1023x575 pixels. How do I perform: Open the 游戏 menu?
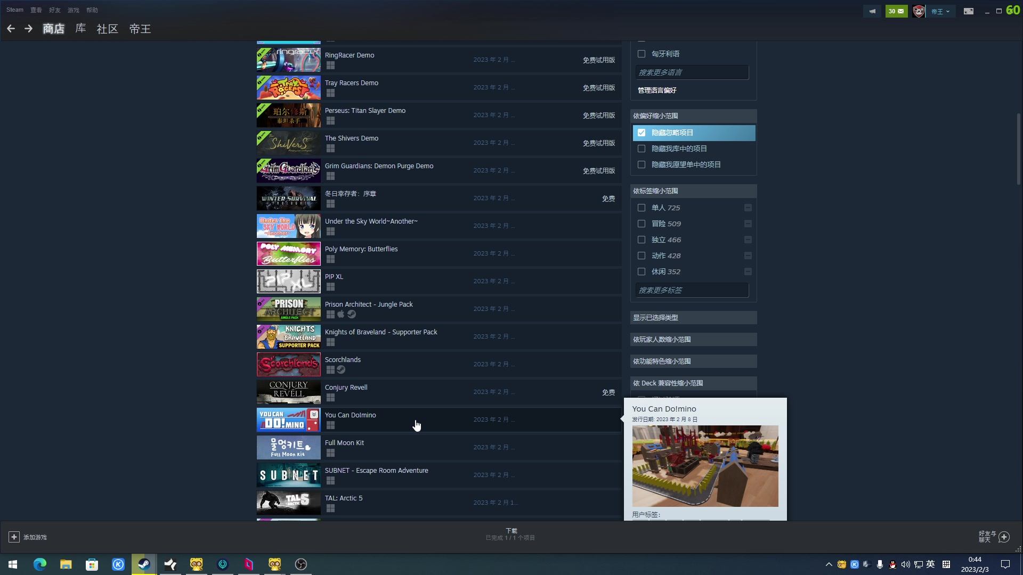tap(74, 10)
